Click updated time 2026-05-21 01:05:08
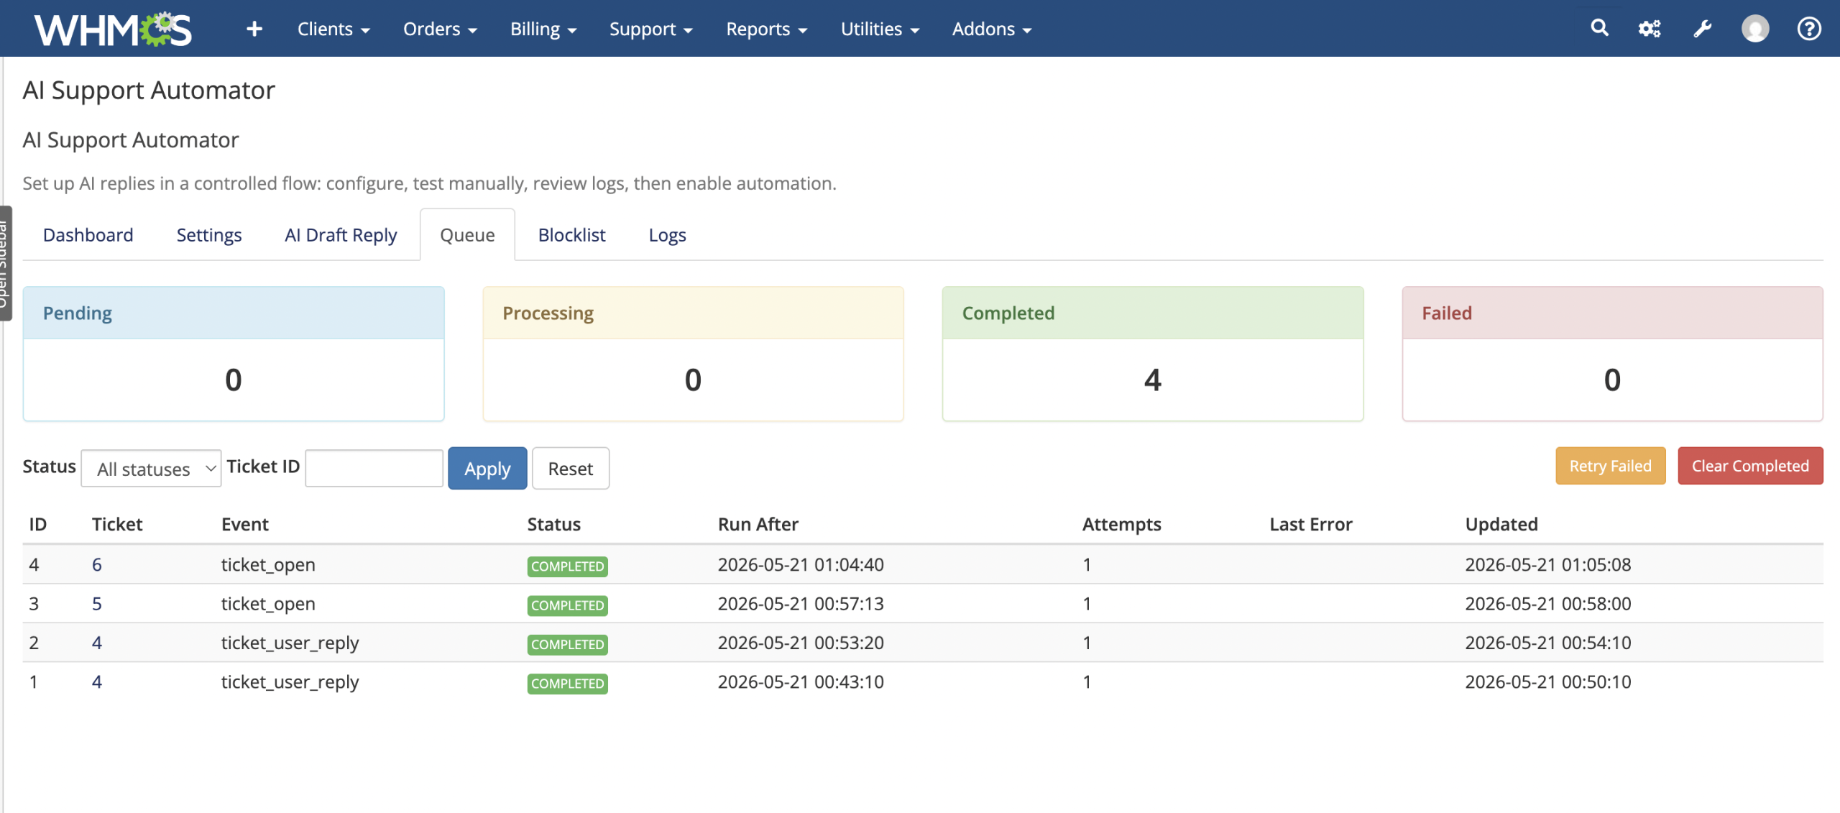The width and height of the screenshot is (1840, 813). [x=1548, y=565]
